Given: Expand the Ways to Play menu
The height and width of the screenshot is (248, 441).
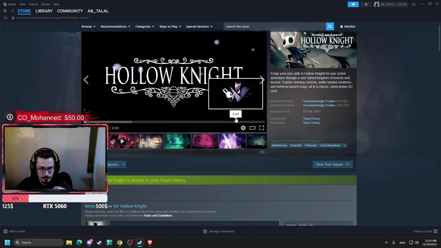Looking at the screenshot, I should (170, 27).
